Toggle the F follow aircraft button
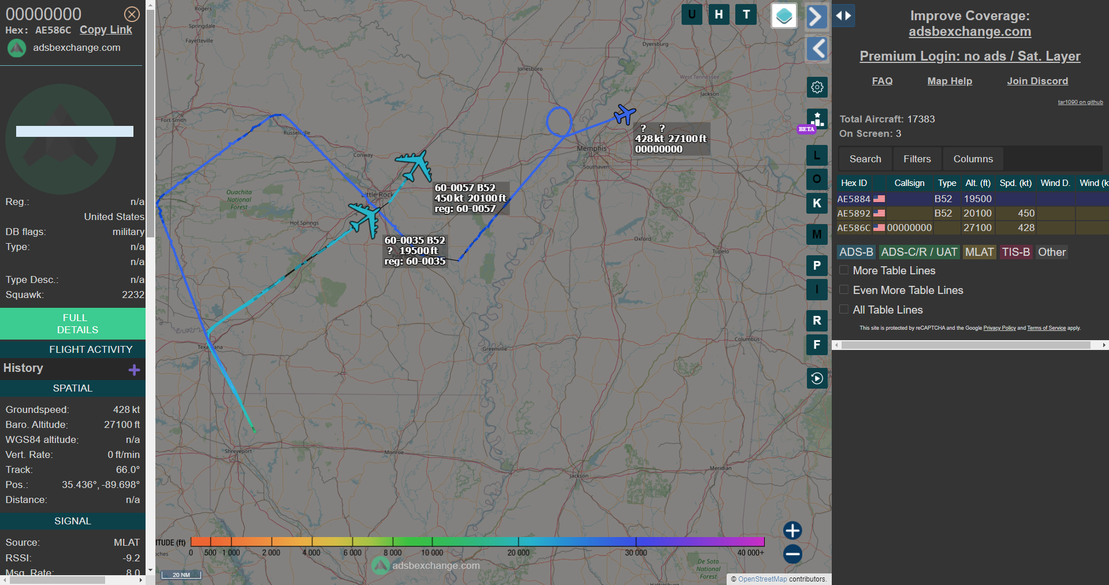1109x585 pixels. pos(817,345)
